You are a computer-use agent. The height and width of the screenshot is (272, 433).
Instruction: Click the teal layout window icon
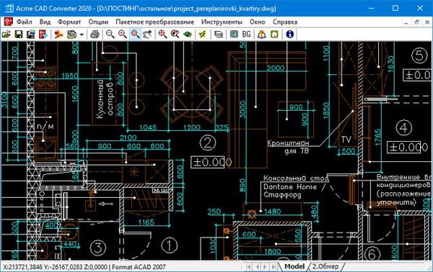234,35
